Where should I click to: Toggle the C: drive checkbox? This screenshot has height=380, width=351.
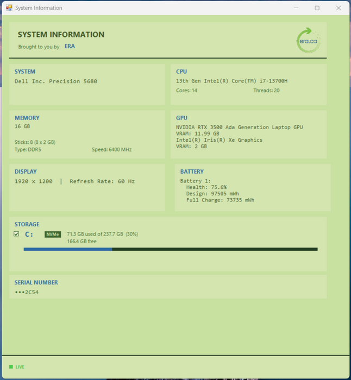pos(16,234)
